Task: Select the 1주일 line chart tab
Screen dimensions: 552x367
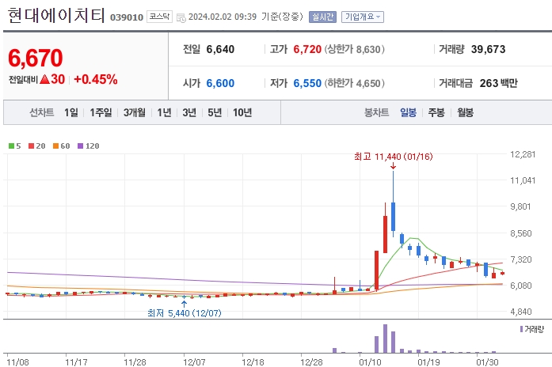Action: 101,112
